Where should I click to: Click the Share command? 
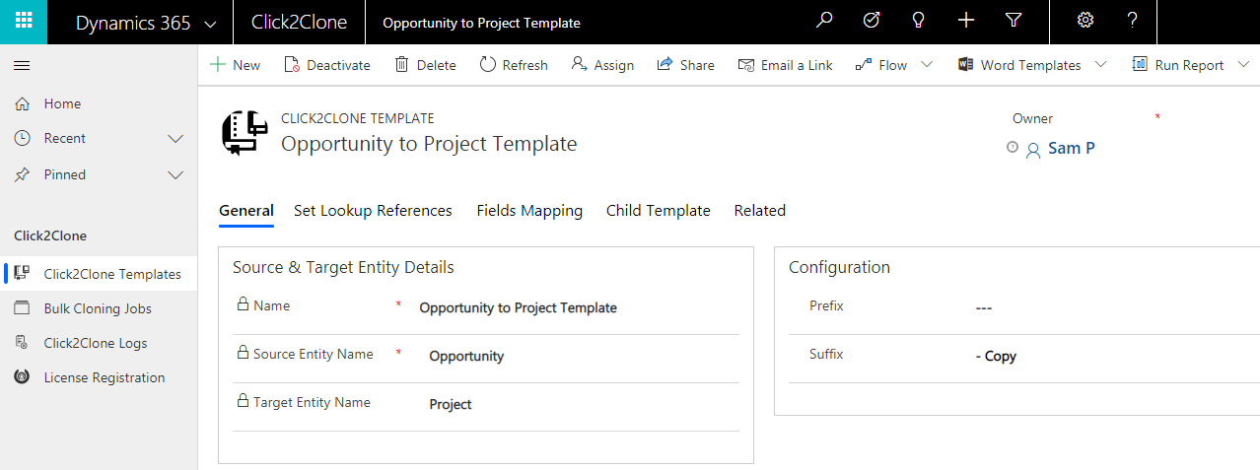pyautogui.click(x=685, y=65)
